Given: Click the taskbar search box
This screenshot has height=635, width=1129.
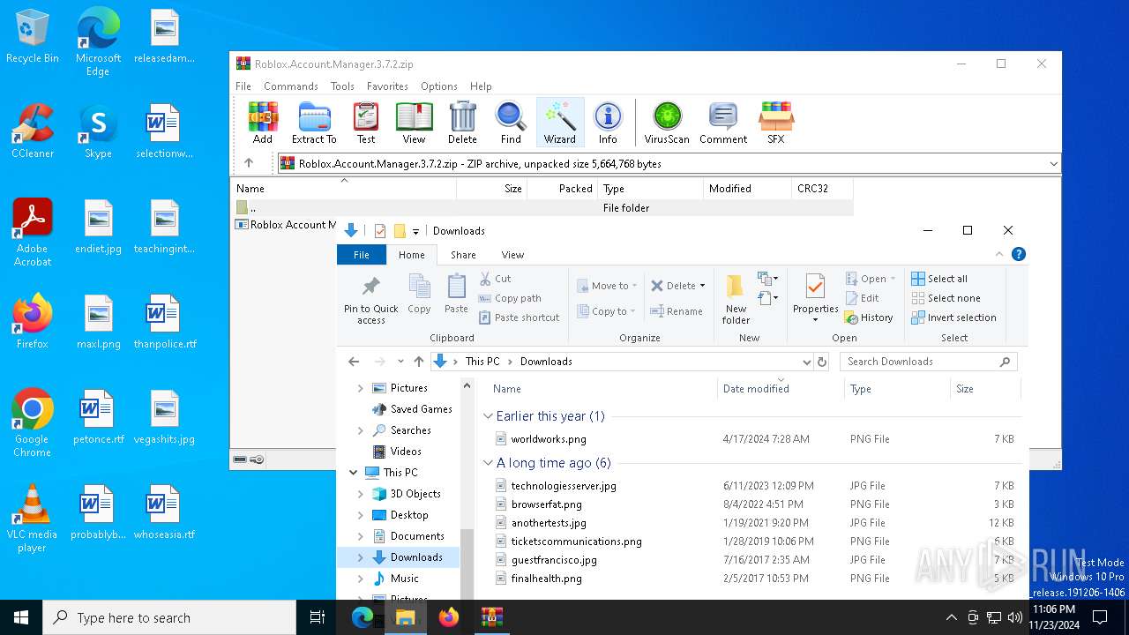Looking at the screenshot, I should point(169,617).
